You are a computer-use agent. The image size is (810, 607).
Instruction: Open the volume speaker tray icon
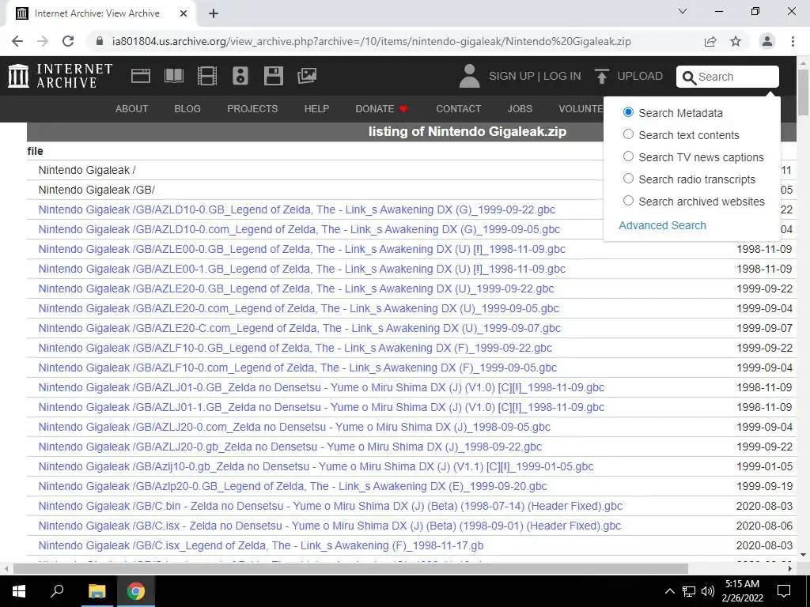click(708, 591)
